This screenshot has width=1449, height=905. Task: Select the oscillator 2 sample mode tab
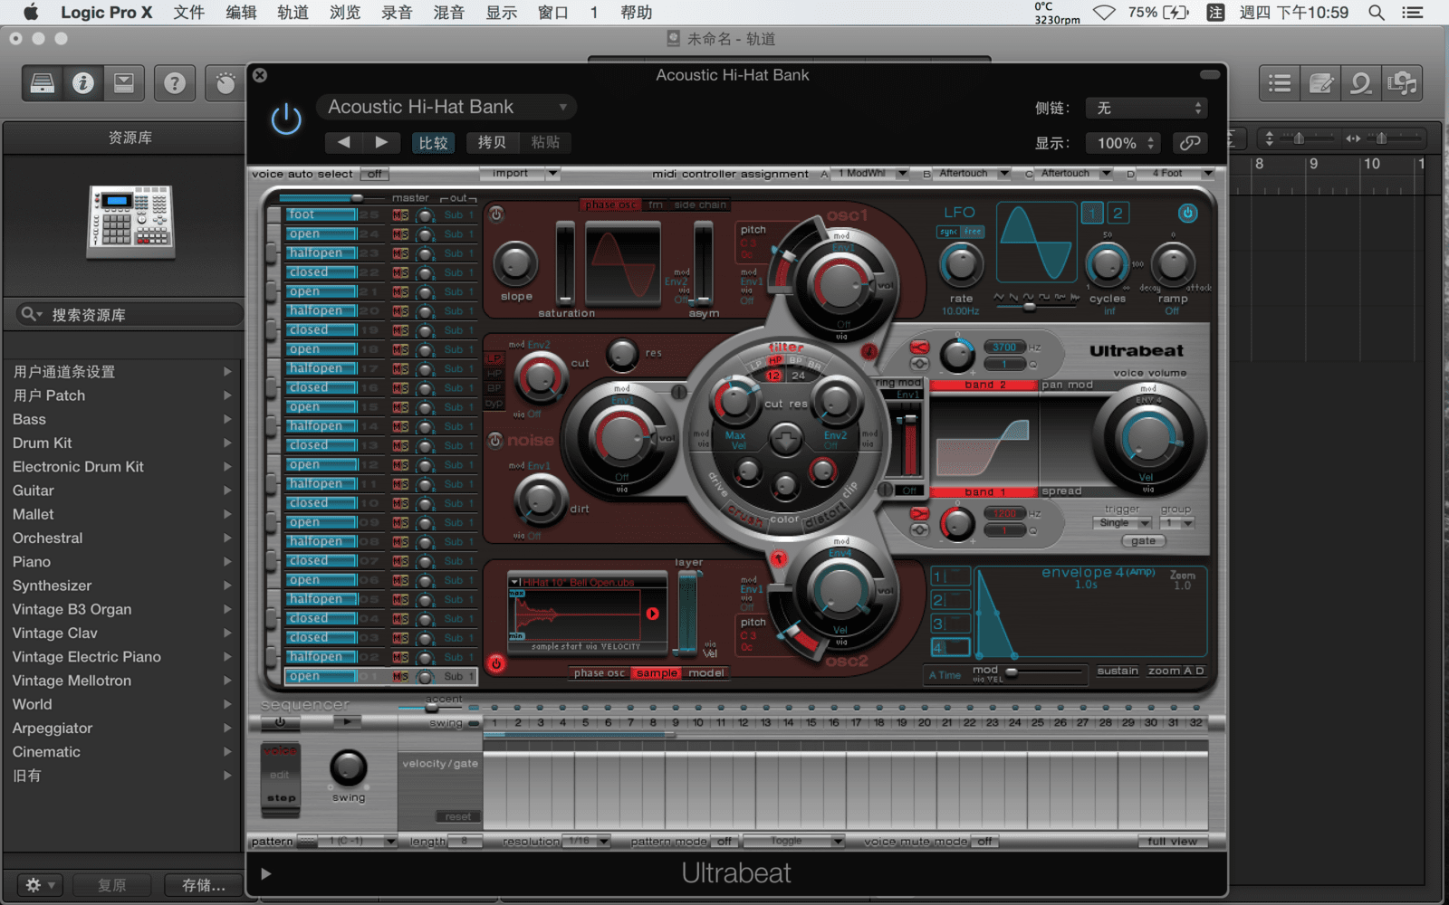(x=657, y=673)
